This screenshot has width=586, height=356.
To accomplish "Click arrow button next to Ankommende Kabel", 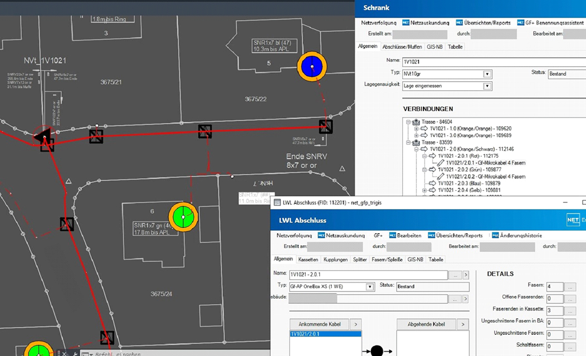I will click(356, 324).
